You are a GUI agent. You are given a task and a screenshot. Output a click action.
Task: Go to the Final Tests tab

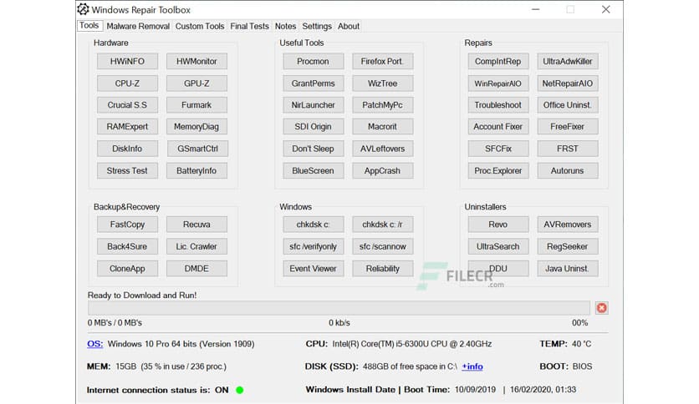[x=250, y=26]
